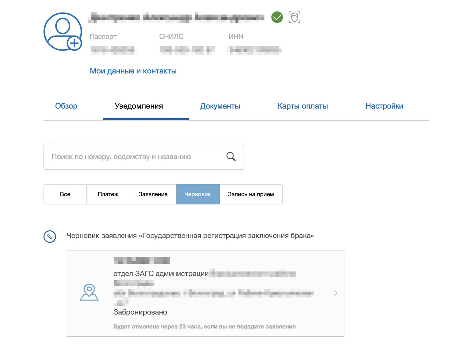Open the Обзор tab
The height and width of the screenshot is (348, 467).
click(66, 106)
